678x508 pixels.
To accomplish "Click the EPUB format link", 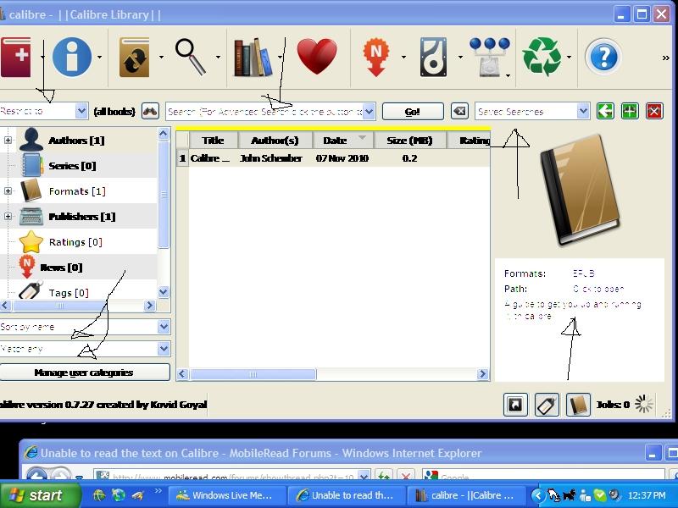I will coord(583,273).
